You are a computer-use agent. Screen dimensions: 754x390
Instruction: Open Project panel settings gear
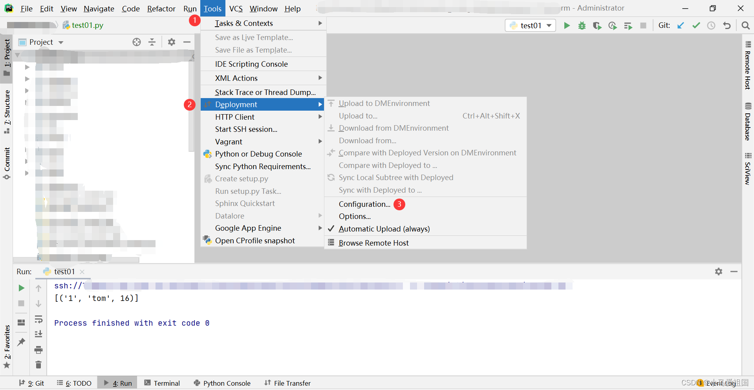172,42
